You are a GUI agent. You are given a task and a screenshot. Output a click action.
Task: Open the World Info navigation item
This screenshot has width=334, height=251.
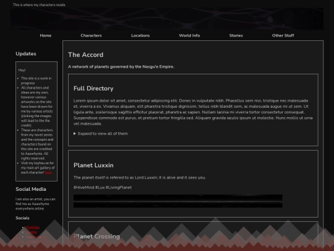[x=189, y=36]
